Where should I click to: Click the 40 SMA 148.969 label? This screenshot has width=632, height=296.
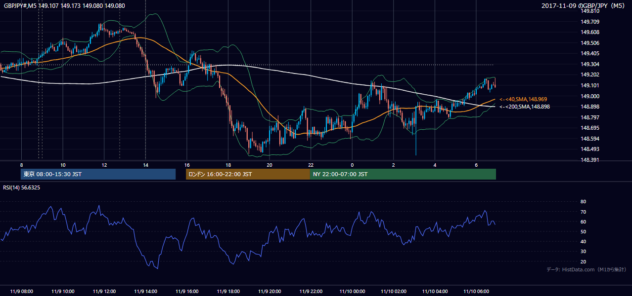(523, 99)
